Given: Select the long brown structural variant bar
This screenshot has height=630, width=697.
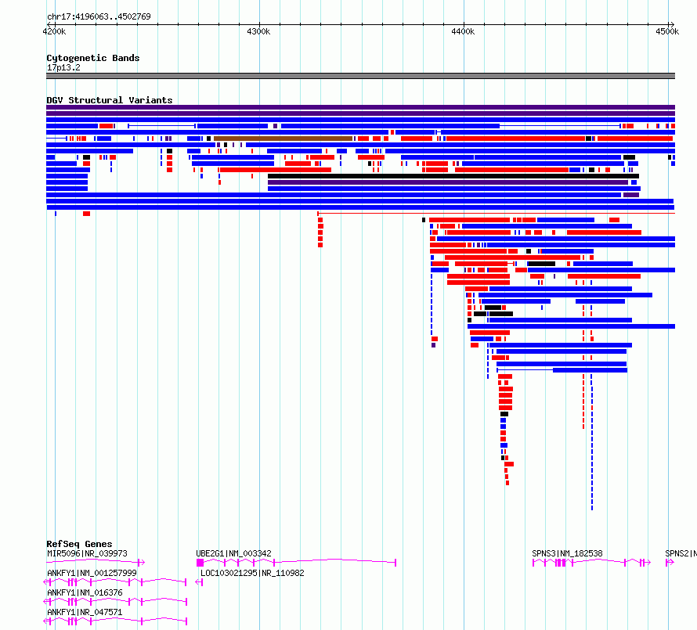Looking at the screenshot, I should pyautogui.click(x=283, y=139).
